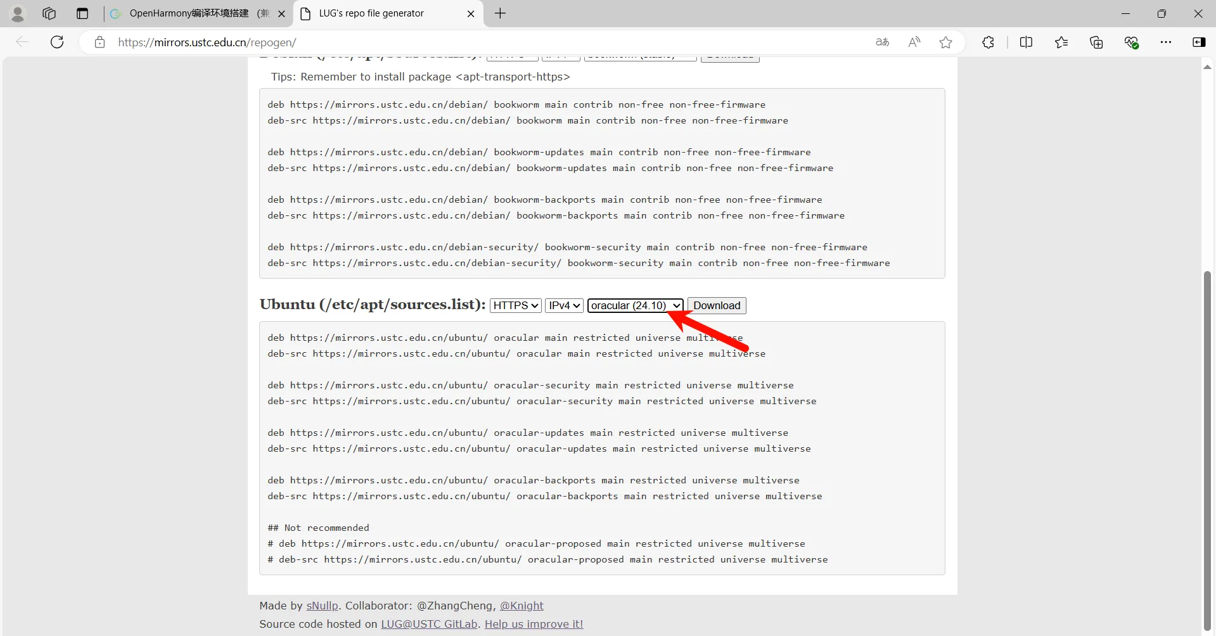This screenshot has height=636, width=1216.
Task: Click the Read Aloud icon
Action: pyautogui.click(x=914, y=42)
